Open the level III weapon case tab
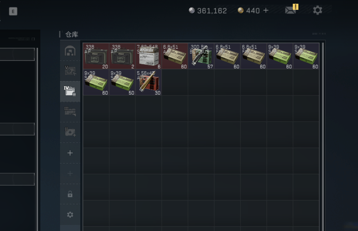Image resolution: width=358 pixels, height=231 pixels. click(x=70, y=112)
